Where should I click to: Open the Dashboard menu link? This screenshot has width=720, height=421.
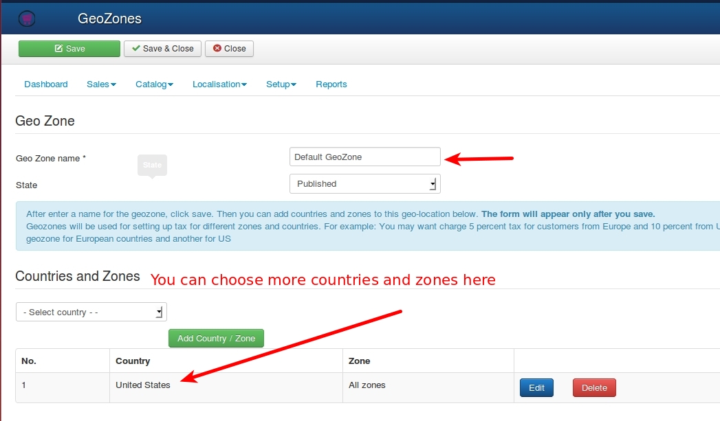46,84
